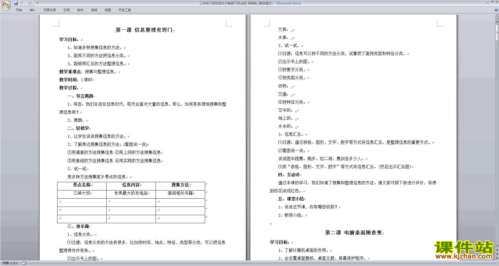
Task: Click the line 文具： on second page
Action: (285, 30)
